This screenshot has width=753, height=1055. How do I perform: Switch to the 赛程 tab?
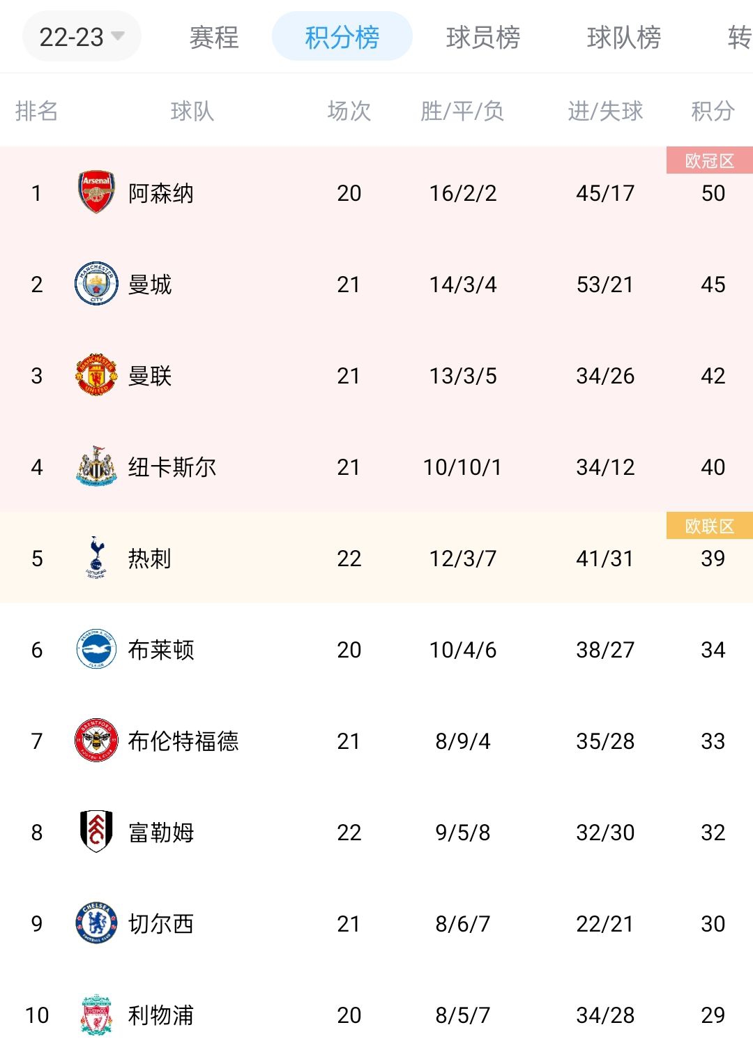tap(214, 37)
